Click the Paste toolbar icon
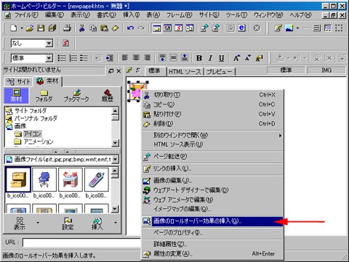349x262 pixels. (104, 28)
